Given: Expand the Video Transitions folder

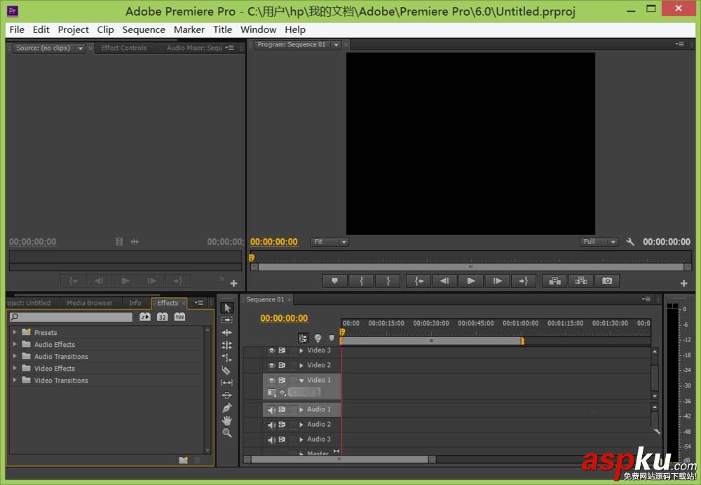Looking at the screenshot, I should point(15,380).
